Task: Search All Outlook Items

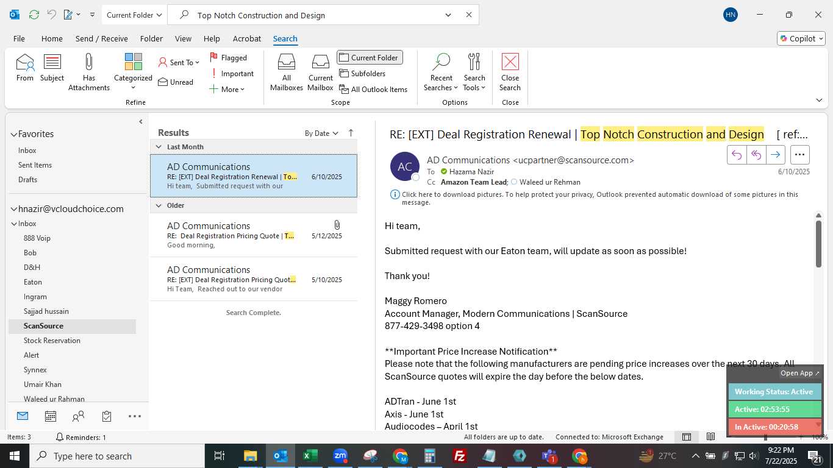Action: tap(373, 89)
